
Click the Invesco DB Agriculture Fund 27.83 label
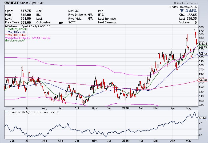pyautogui.click(x=32, y=112)
